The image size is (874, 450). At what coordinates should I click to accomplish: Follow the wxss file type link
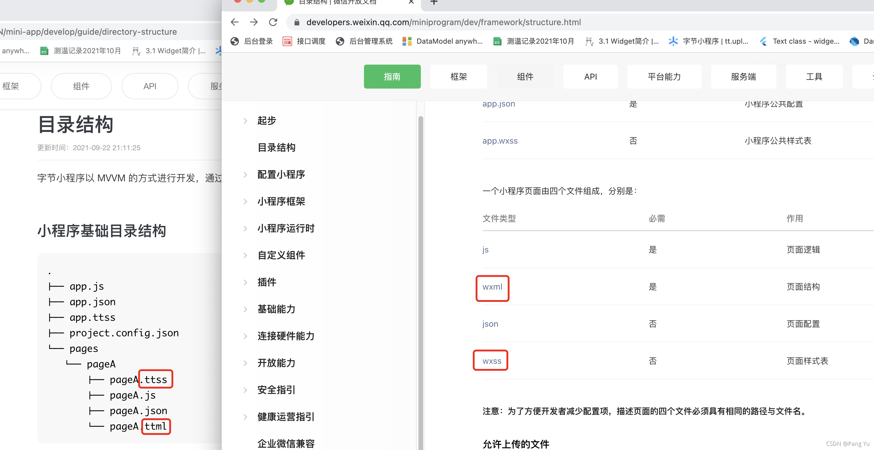click(491, 361)
